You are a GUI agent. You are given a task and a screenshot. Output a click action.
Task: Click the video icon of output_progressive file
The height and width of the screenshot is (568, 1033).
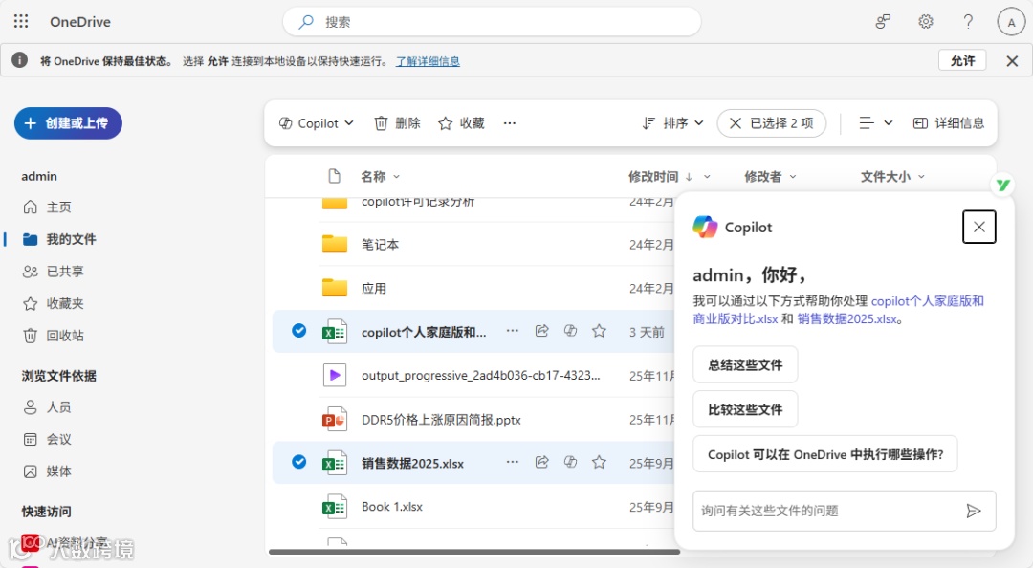click(335, 376)
